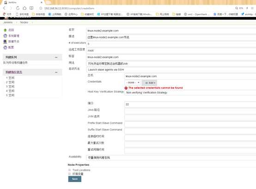
Task: Click Nodes breadcrumb link
Action: [24, 22]
